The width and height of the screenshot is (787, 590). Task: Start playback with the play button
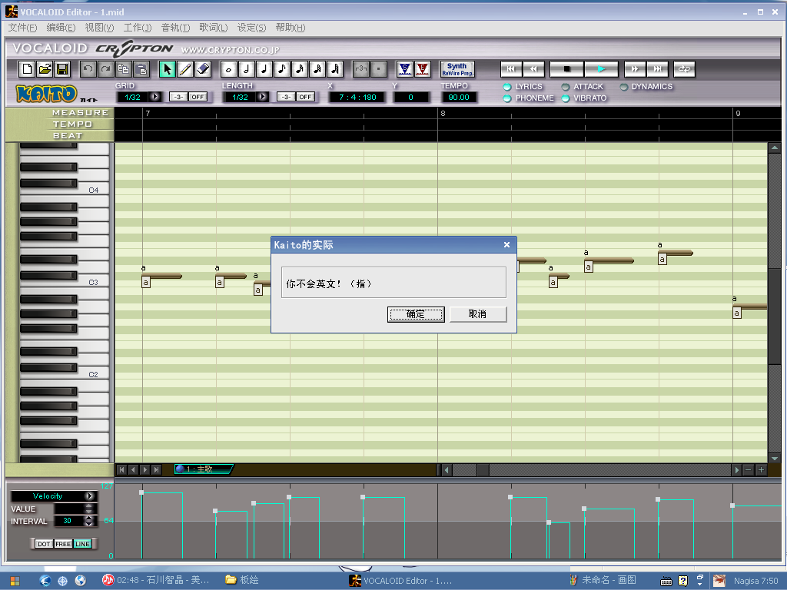click(601, 69)
